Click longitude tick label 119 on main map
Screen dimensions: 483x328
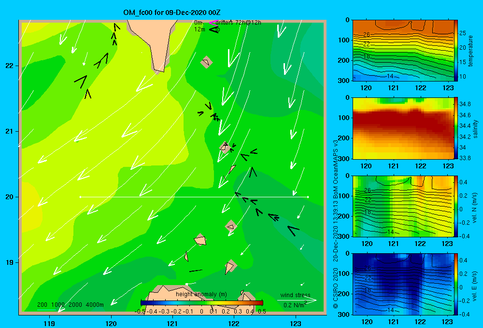click(49, 323)
